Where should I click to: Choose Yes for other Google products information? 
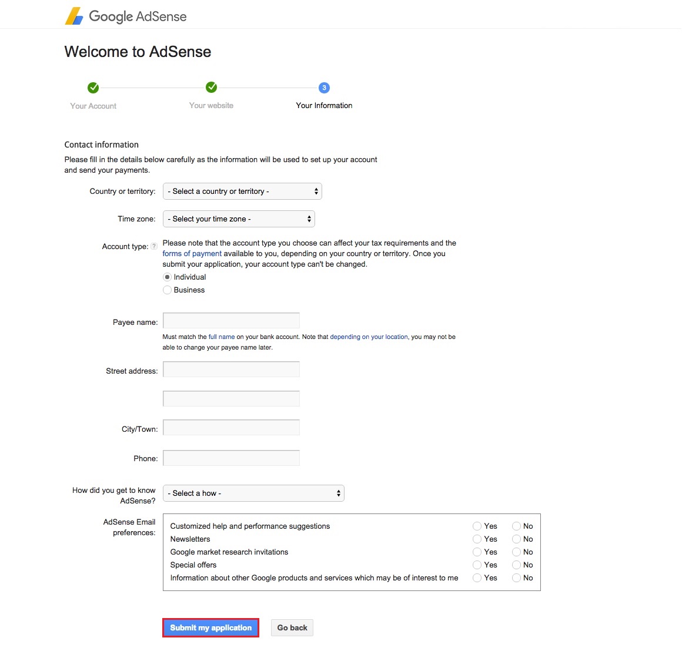tap(477, 578)
